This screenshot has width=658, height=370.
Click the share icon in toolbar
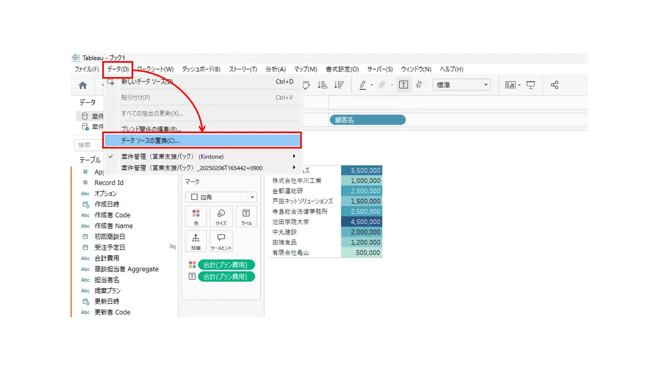[555, 85]
